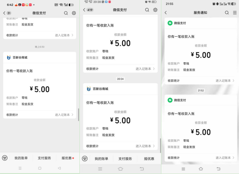Image resolution: width=239 pixels, height=174 pixels.
Task: Open 进入记账本 in the card below 20:24
Action: (145, 146)
